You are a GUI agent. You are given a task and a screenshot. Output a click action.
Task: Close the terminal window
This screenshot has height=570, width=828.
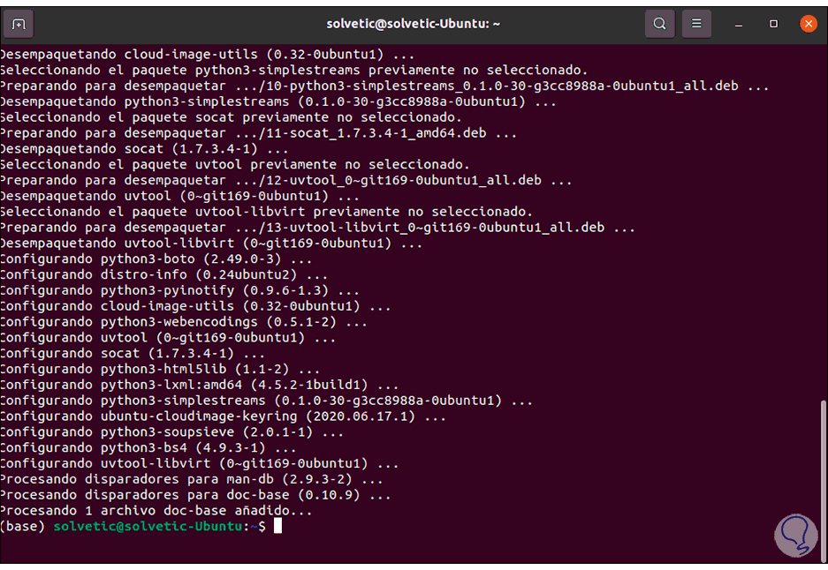[x=808, y=24]
